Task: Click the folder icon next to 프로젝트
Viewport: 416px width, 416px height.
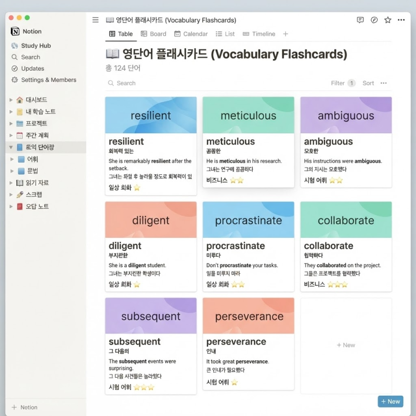Action: point(20,124)
